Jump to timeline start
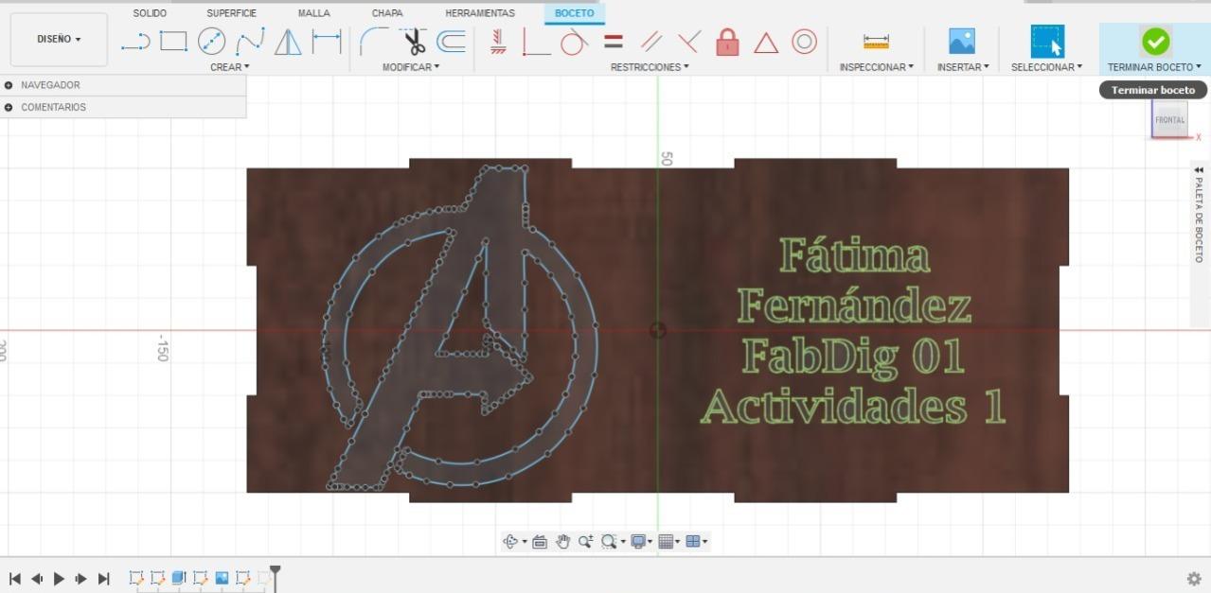The image size is (1211, 593). (15, 578)
